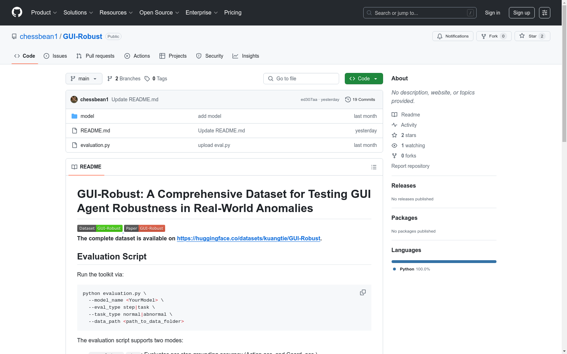Expand the Open Source menu
567x354 pixels.
(159, 12)
